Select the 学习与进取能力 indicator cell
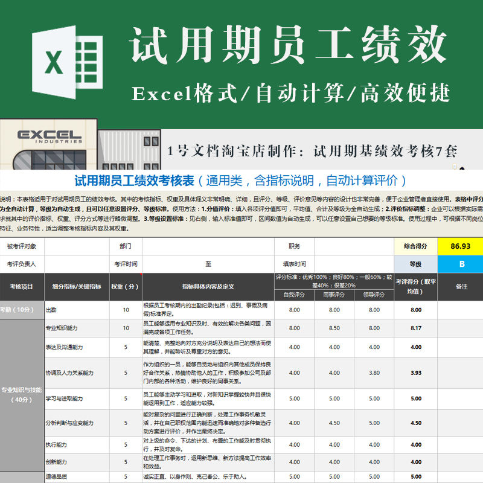The image size is (483, 483). click(77, 398)
